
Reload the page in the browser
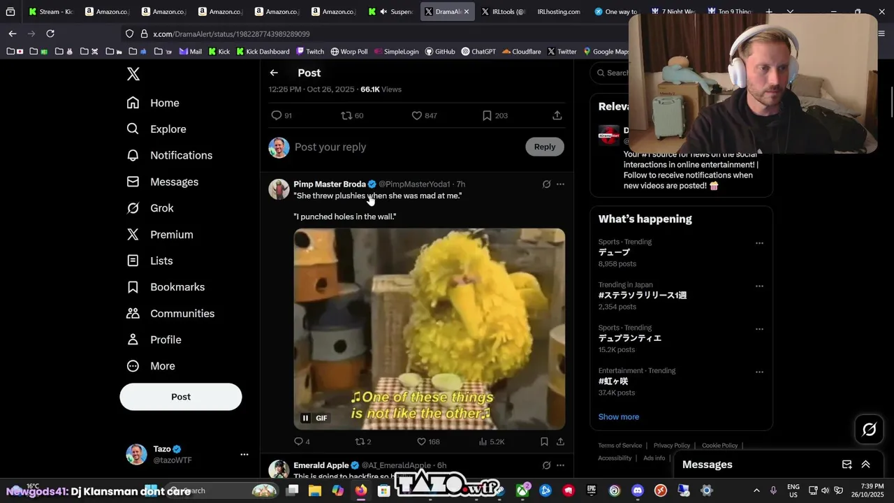[x=50, y=34]
